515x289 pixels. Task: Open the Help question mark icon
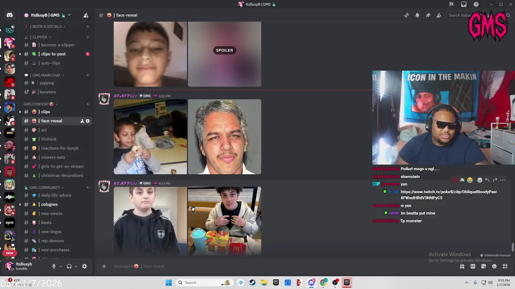coord(476,4)
